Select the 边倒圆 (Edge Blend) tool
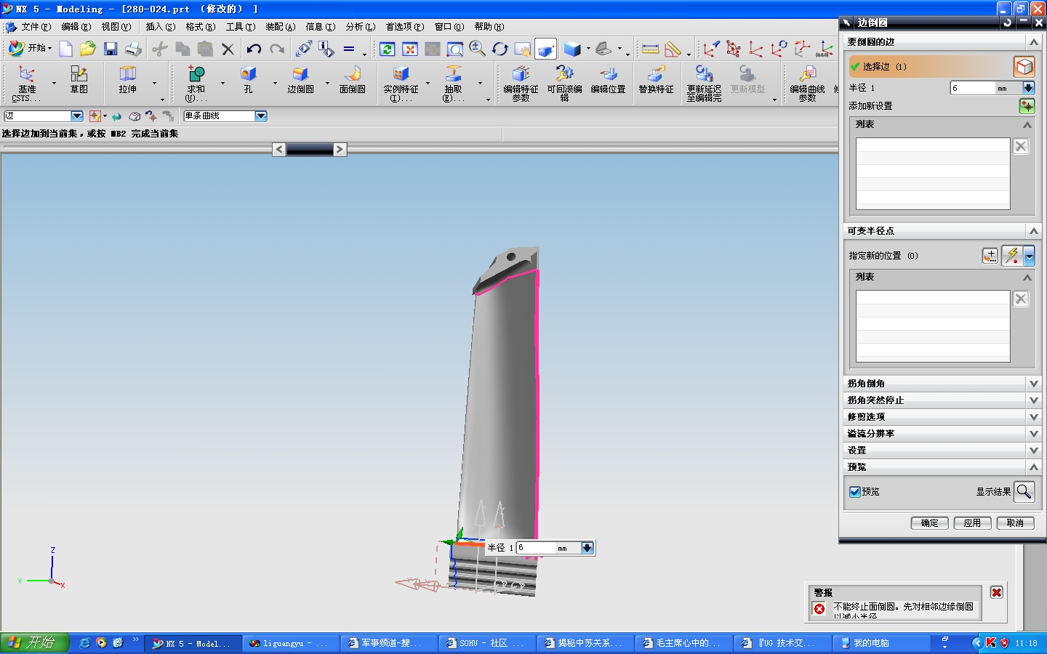The height and width of the screenshot is (654, 1047). pyautogui.click(x=300, y=80)
